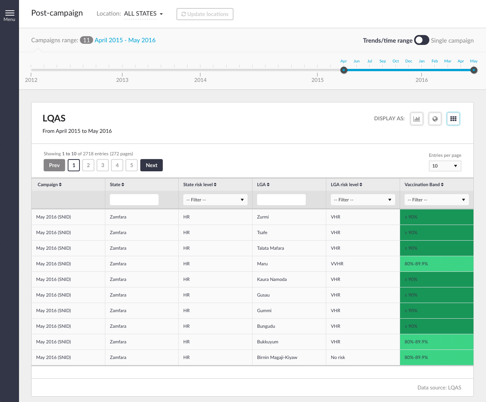This screenshot has width=486, height=402.
Task: Click the April 2015 slider start handle
Action: point(344,70)
